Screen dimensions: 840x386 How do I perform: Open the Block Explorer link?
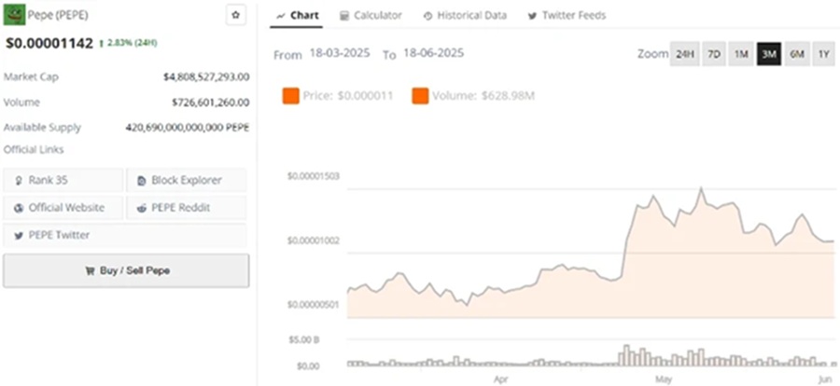coord(187,180)
